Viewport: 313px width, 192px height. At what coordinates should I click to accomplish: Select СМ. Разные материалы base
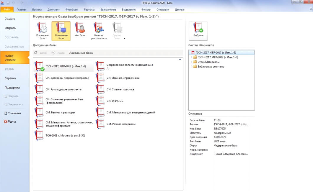[116, 124]
